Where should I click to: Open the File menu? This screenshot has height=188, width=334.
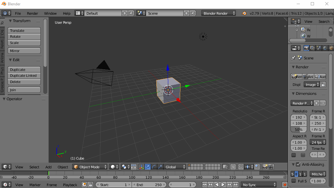click(x=18, y=13)
